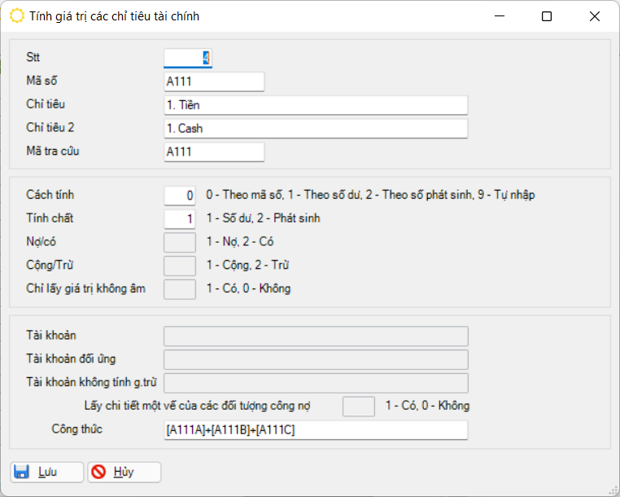
Task: Click the Nợ/có input box
Action: tap(180, 243)
